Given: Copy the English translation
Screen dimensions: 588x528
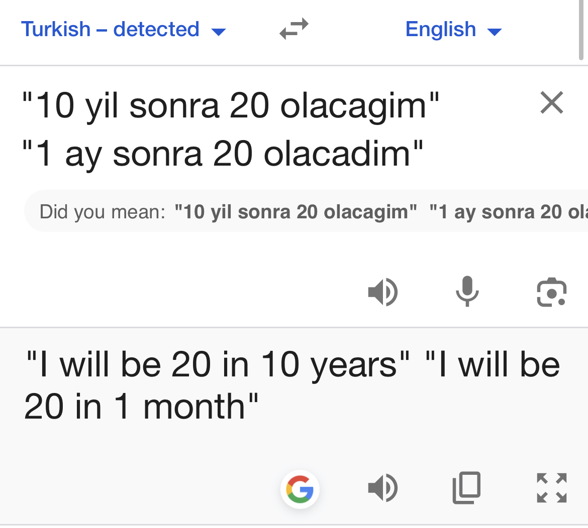Looking at the screenshot, I should [x=467, y=488].
